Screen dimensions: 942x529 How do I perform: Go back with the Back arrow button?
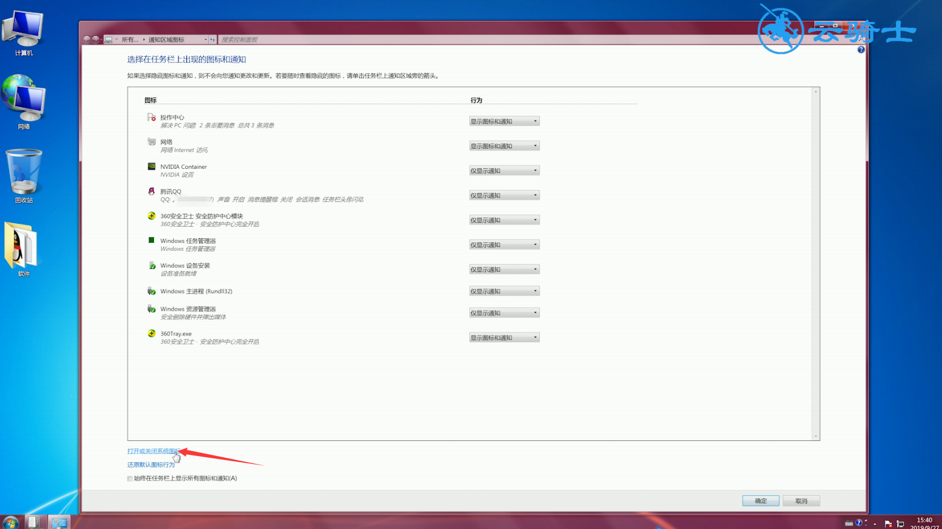click(86, 39)
